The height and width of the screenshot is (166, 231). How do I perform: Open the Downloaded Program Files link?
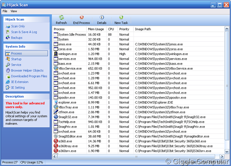click(x=29, y=76)
